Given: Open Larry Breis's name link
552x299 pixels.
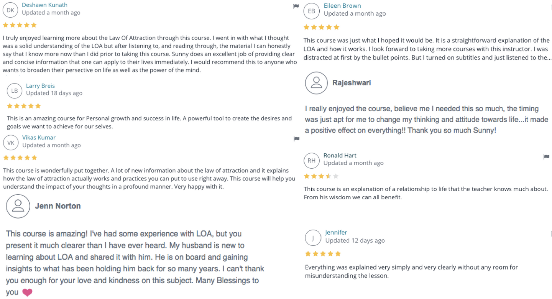Looking at the screenshot, I should 40,86.
